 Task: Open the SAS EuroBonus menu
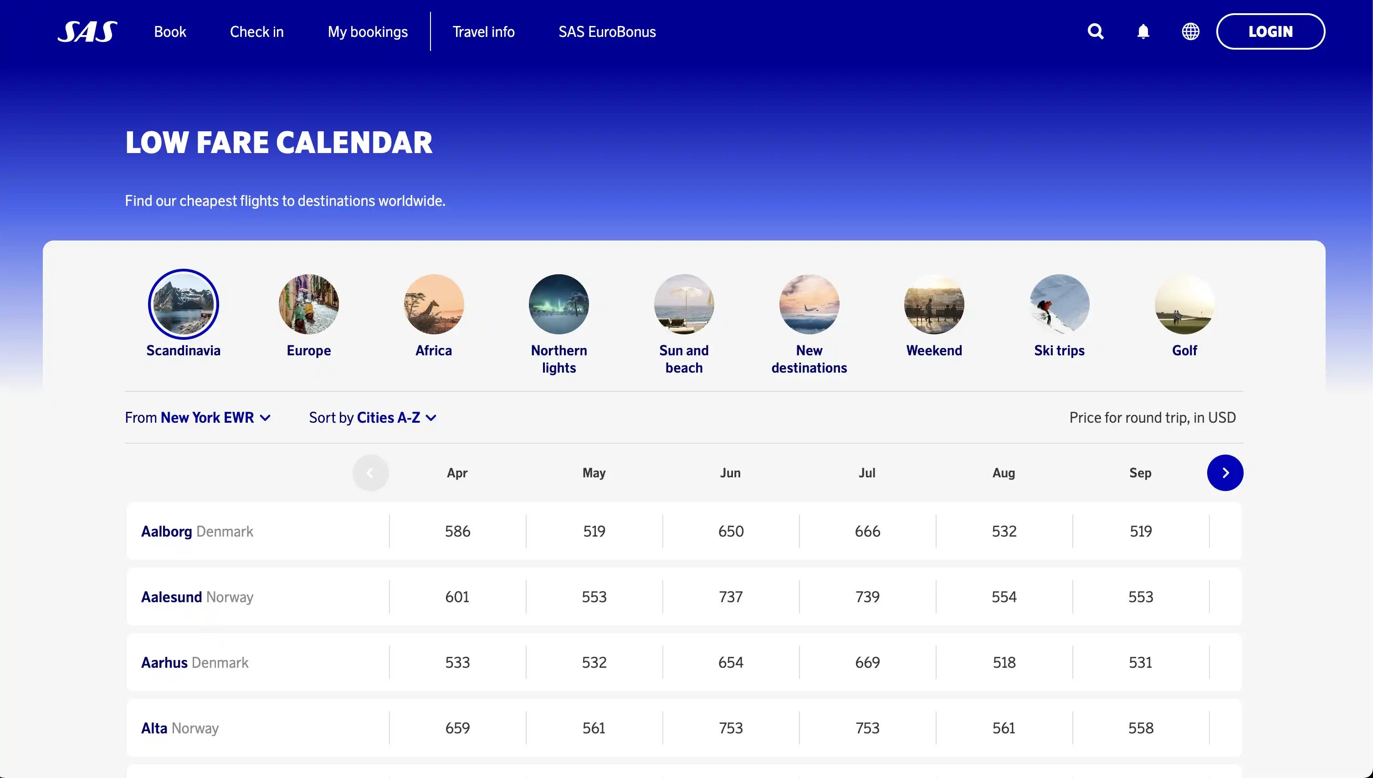607,31
